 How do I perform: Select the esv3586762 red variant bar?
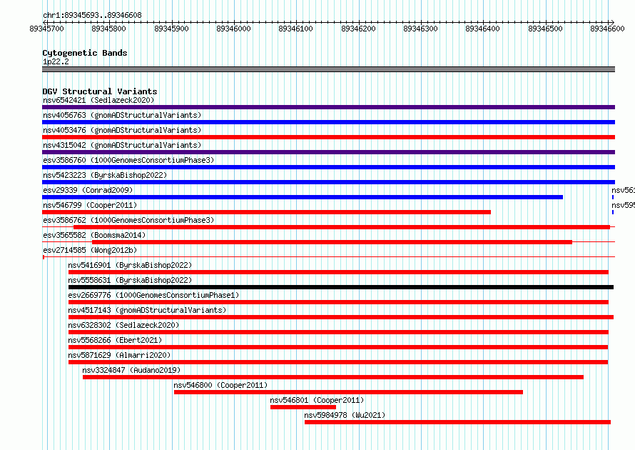(341, 227)
